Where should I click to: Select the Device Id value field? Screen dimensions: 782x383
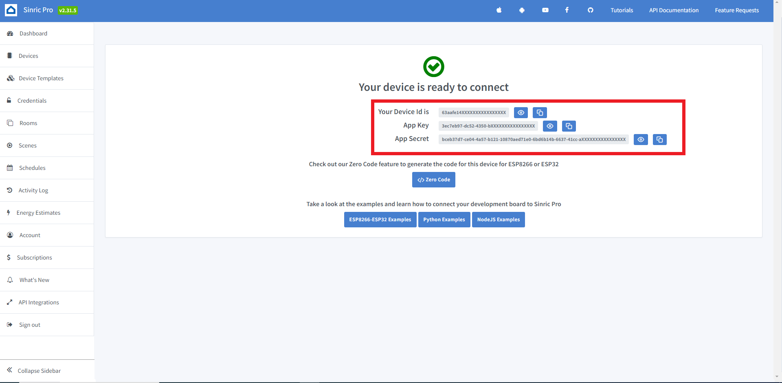[474, 112]
